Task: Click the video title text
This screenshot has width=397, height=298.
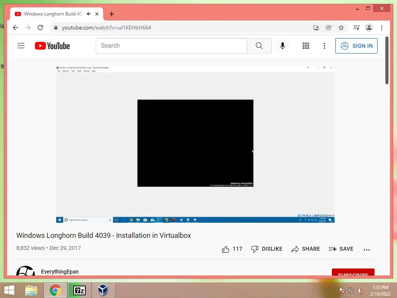Action: click(x=104, y=236)
